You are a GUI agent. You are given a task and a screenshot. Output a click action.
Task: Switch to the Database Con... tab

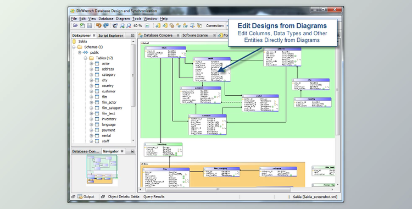pyautogui.click(x=85, y=151)
